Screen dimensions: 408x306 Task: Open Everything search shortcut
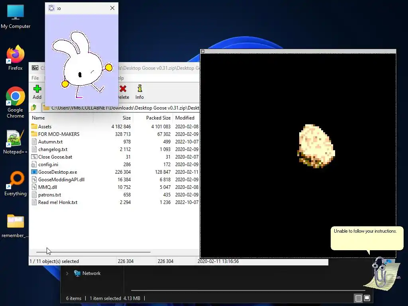pos(16,183)
